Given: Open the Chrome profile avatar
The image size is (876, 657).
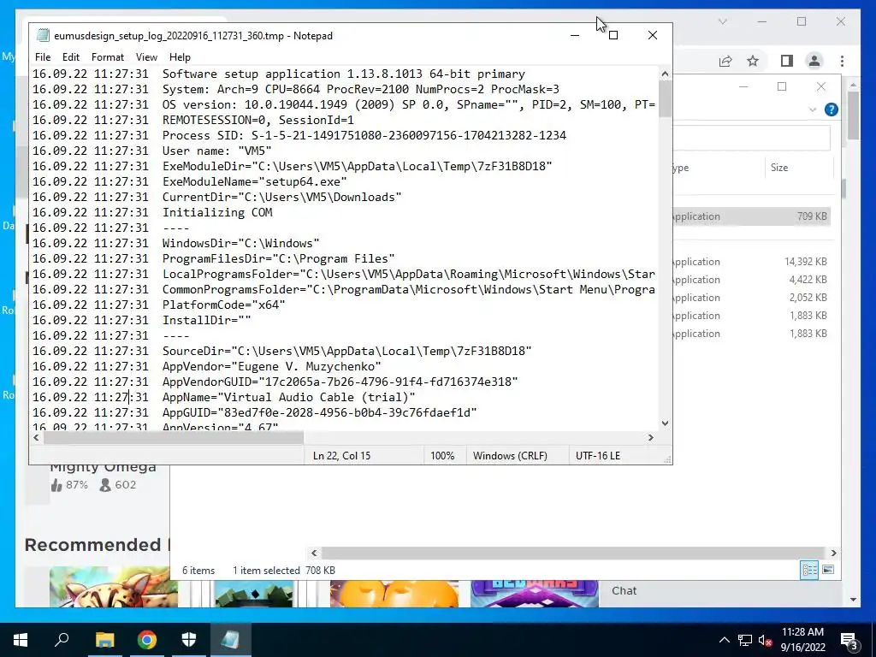Looking at the screenshot, I should 814,61.
